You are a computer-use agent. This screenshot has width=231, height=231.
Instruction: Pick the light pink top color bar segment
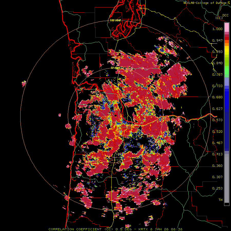pos(227,27)
